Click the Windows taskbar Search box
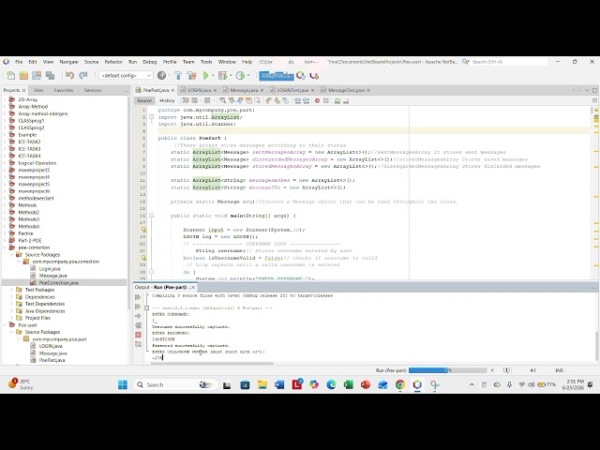 pos(175,384)
